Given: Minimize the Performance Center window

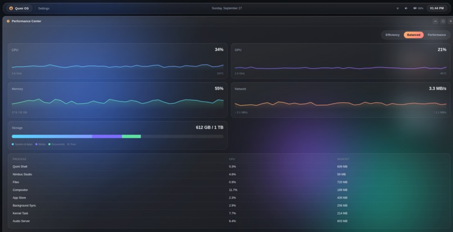Looking at the screenshot, I should pyautogui.click(x=436, y=21).
